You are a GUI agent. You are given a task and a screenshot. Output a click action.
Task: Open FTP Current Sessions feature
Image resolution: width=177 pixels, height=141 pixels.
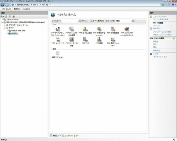[99, 31]
